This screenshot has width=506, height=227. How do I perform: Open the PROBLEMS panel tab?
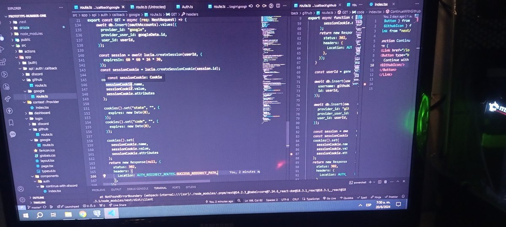[x=99, y=190]
